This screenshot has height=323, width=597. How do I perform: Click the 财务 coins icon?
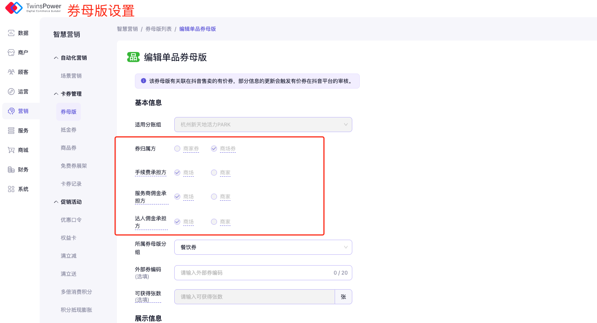click(11, 170)
